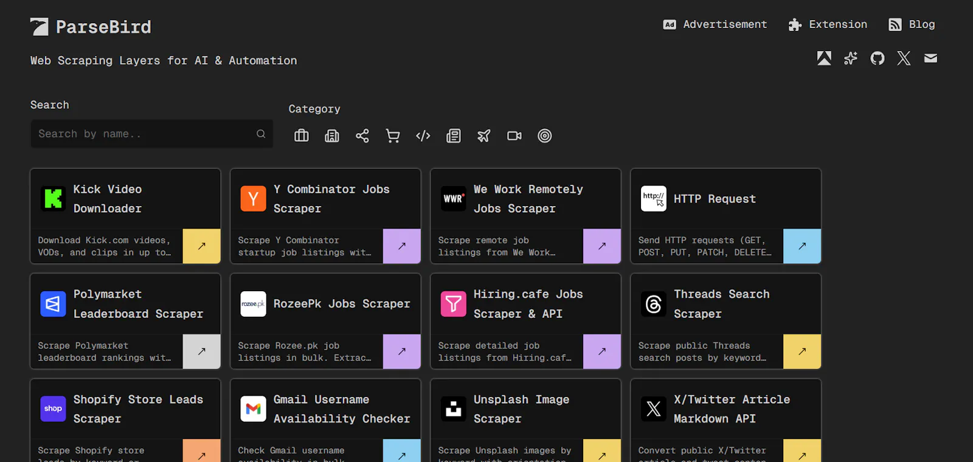Open RozeePk Jobs Scraper purple arrow
The height and width of the screenshot is (462, 973).
[x=401, y=351]
